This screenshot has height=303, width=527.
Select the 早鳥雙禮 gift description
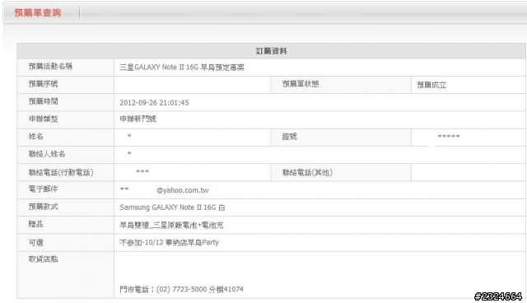tap(171, 225)
